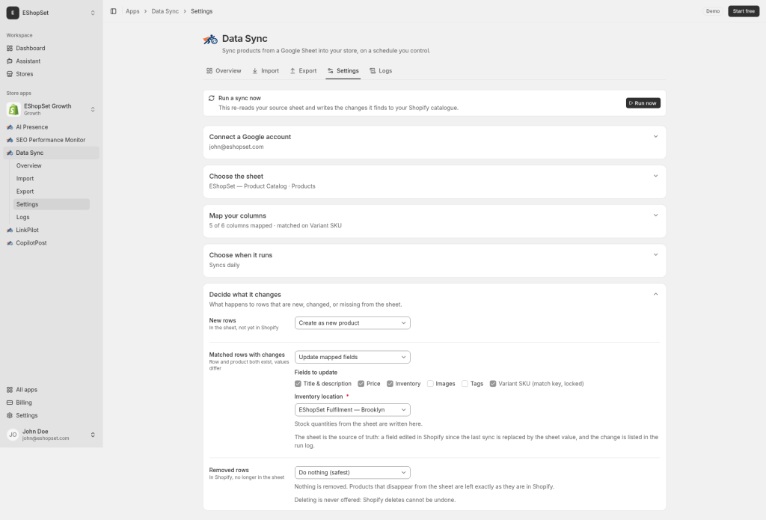
Task: Open the Inventory location dropdown
Action: (352, 410)
